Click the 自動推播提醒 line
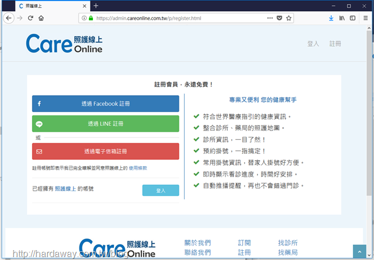374x260 pixels. tap(253, 185)
